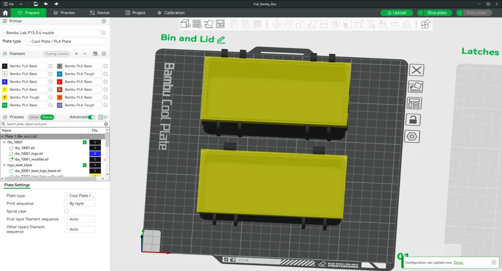Enable the Spiral vase checkbox
The height and width of the screenshot is (271, 502).
click(66, 211)
